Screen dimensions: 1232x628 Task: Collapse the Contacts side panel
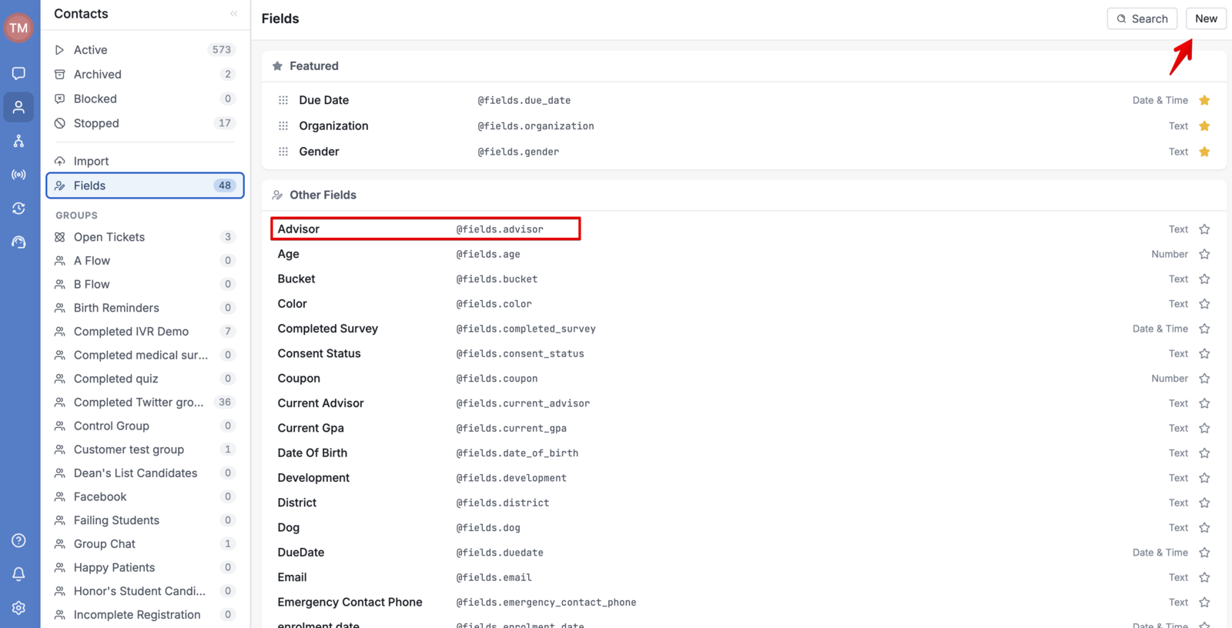tap(234, 14)
